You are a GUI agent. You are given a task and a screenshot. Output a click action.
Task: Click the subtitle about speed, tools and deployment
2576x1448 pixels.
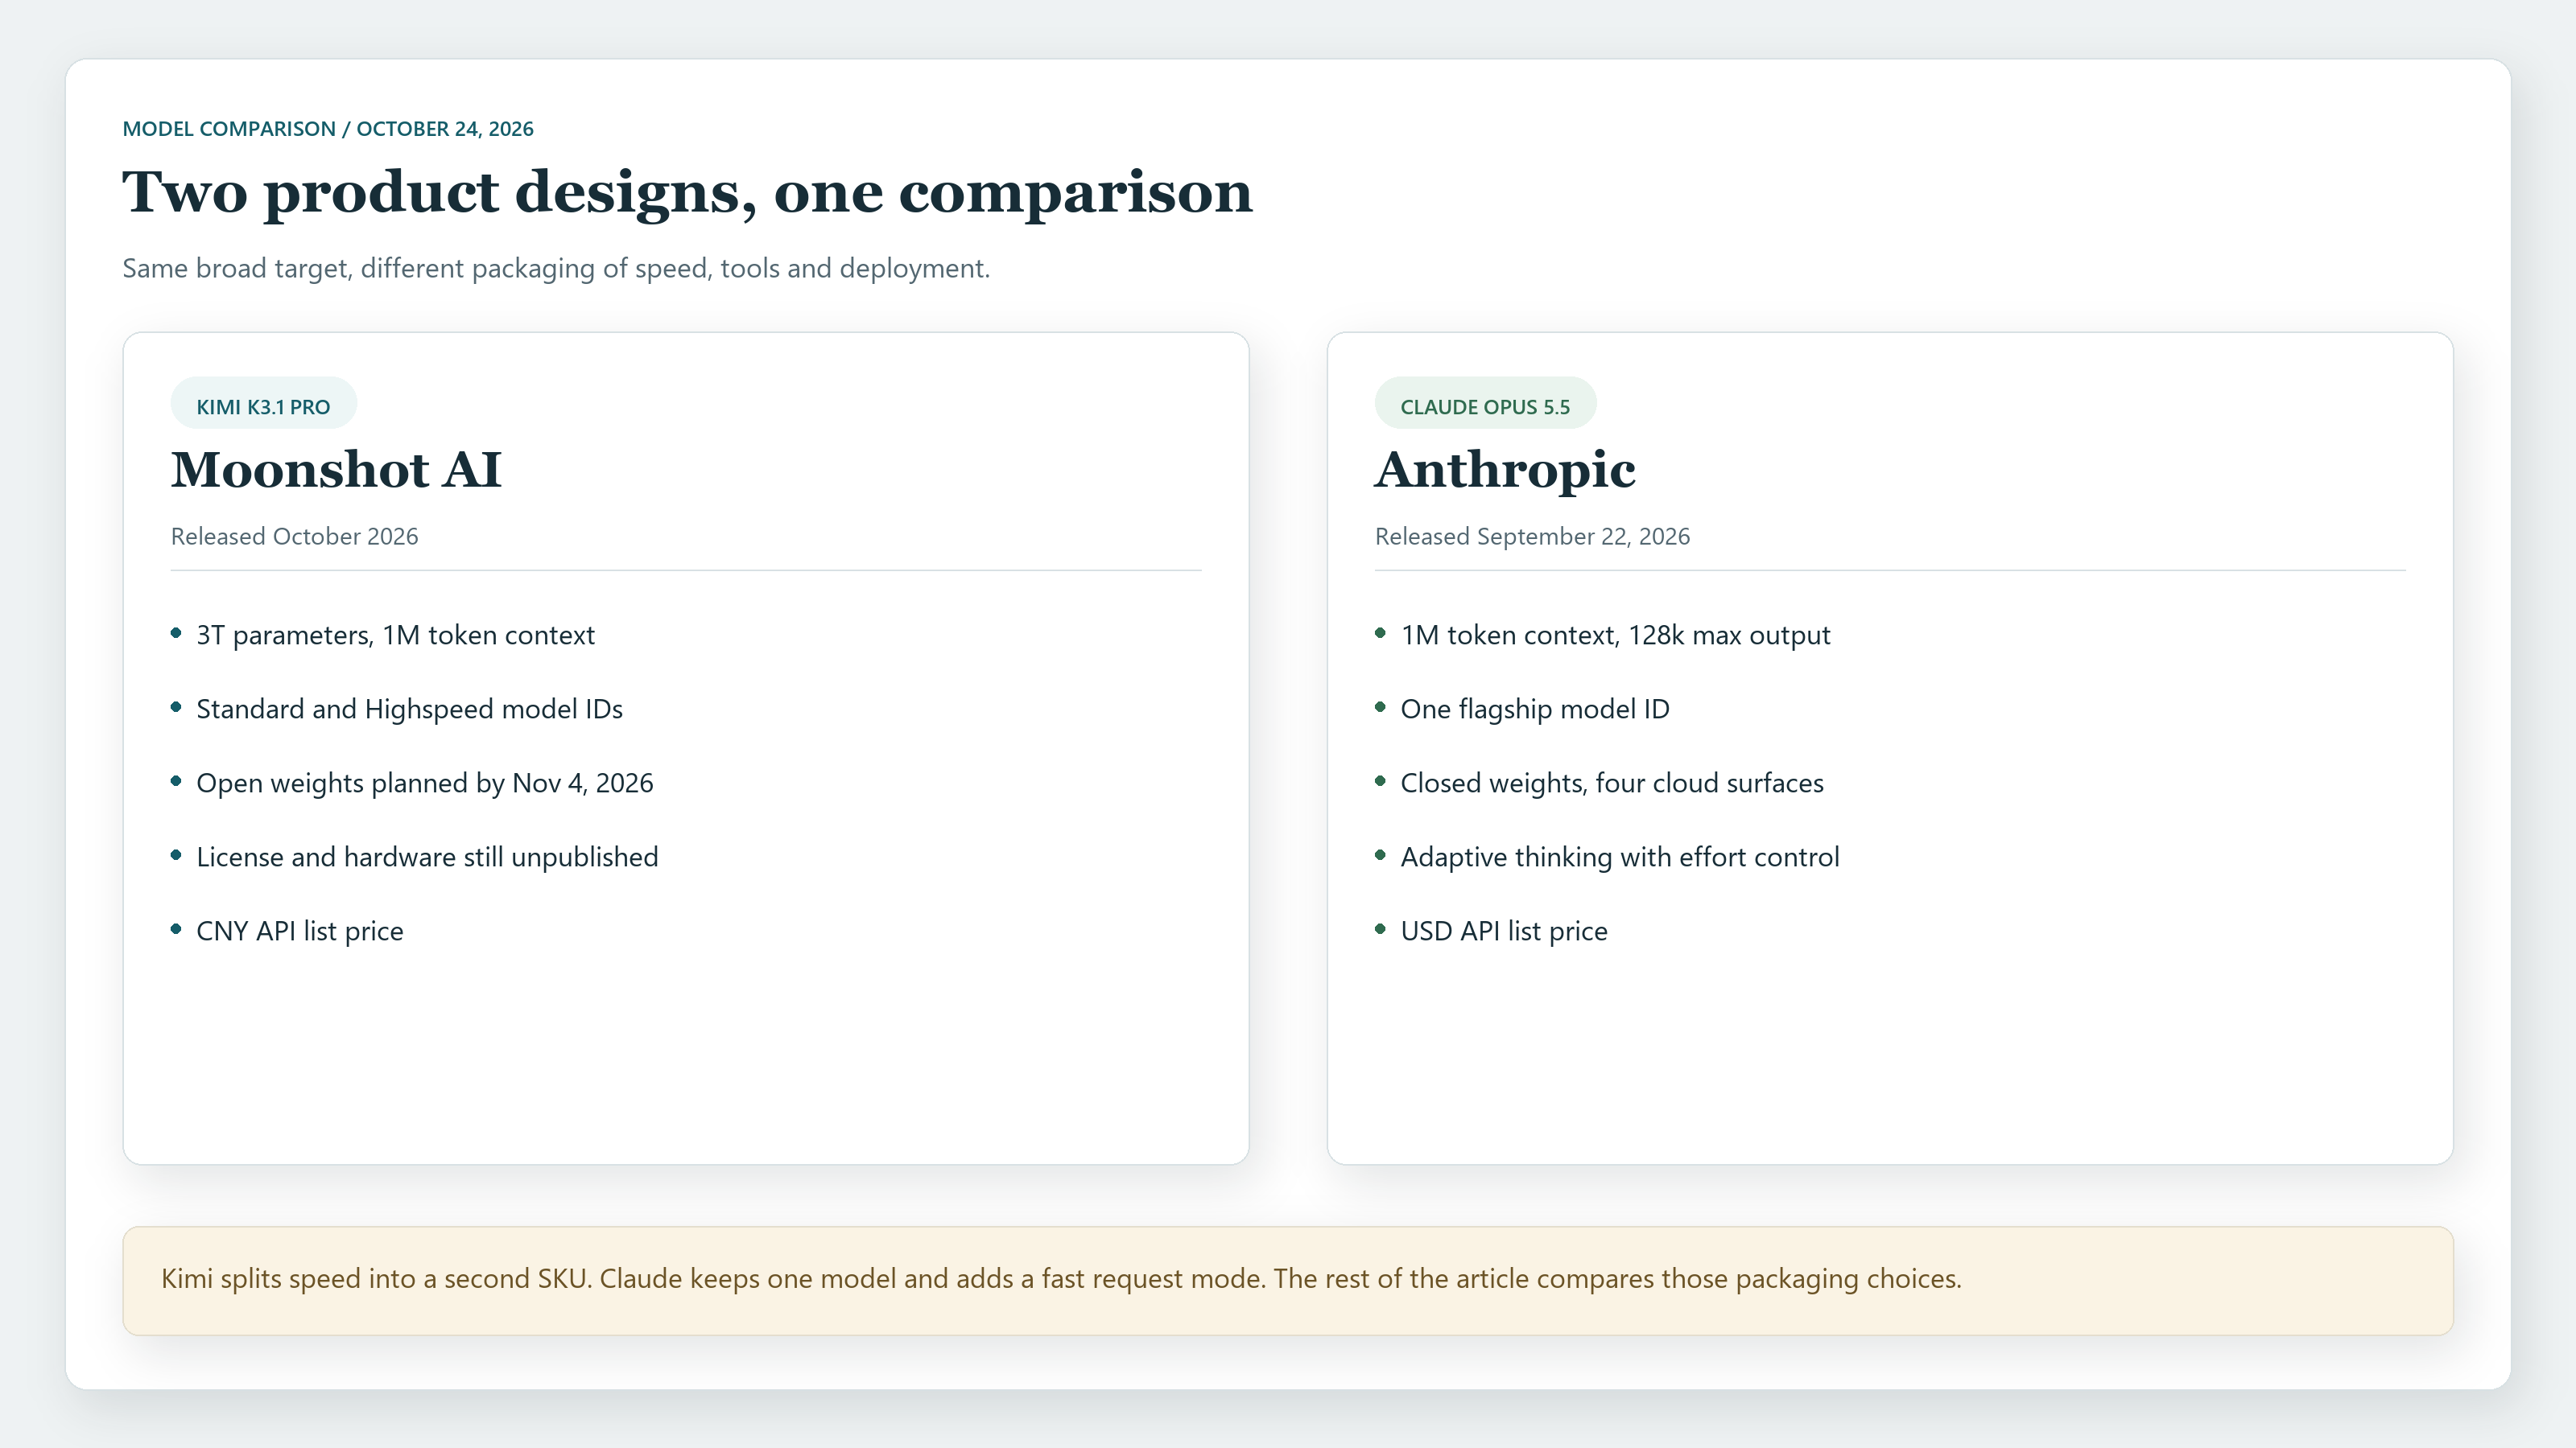(x=556, y=269)
